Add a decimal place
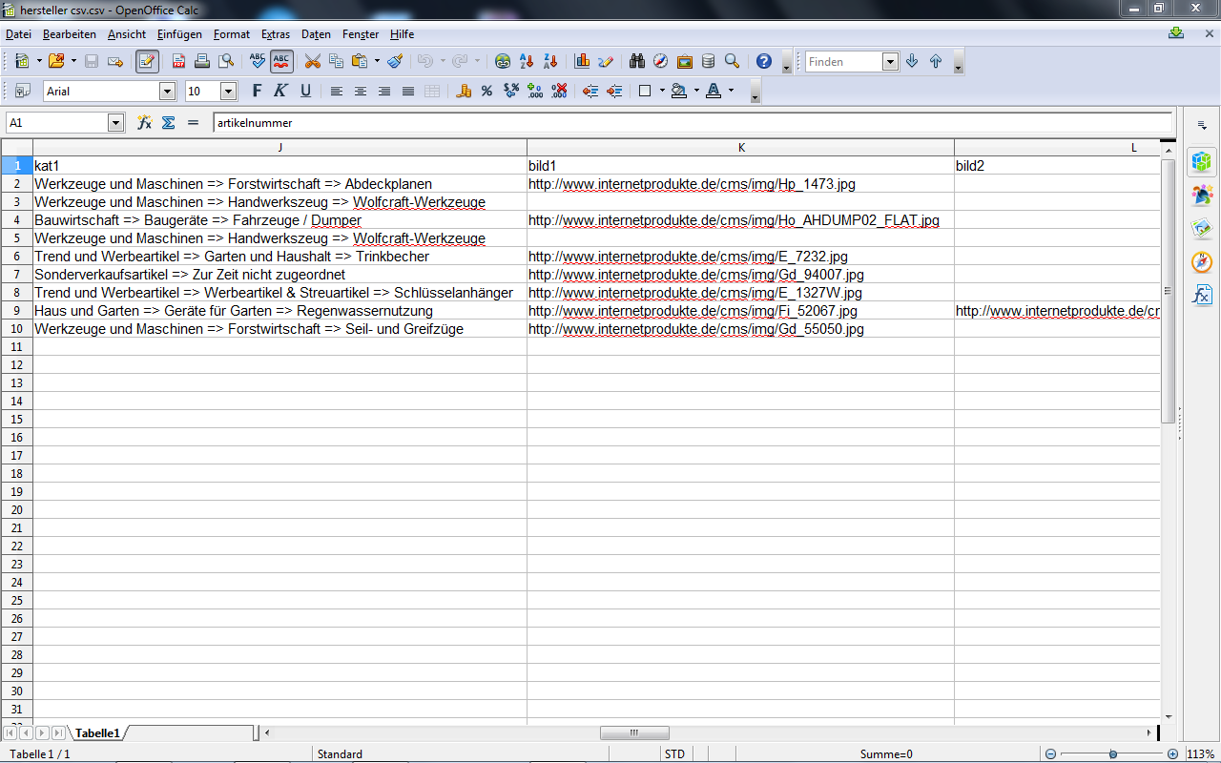The width and height of the screenshot is (1221, 763). 535,91
